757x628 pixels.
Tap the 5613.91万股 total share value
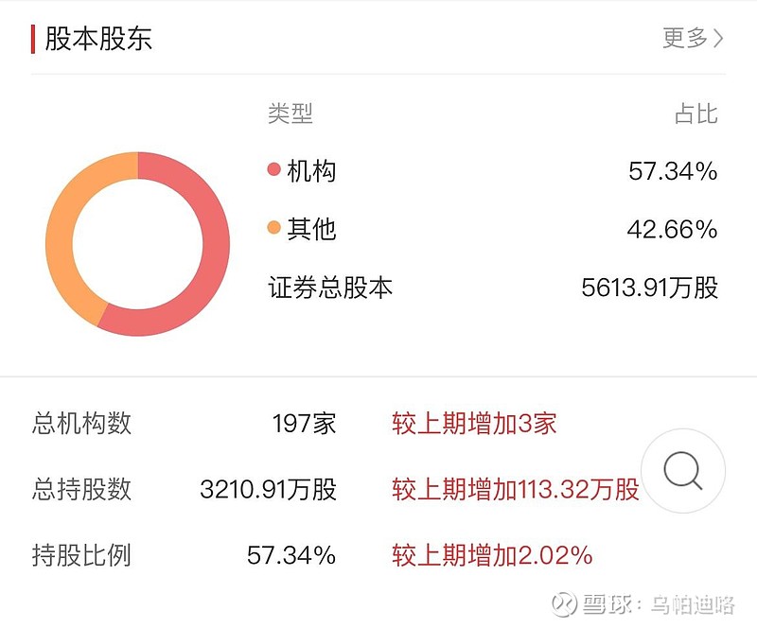[650, 288]
